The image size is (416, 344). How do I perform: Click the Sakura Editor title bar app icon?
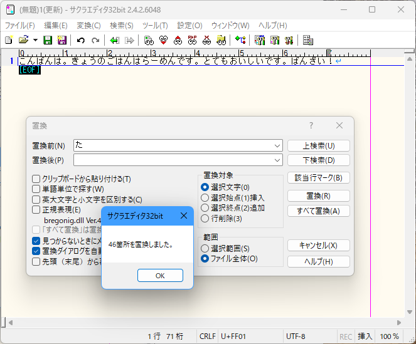10,10
